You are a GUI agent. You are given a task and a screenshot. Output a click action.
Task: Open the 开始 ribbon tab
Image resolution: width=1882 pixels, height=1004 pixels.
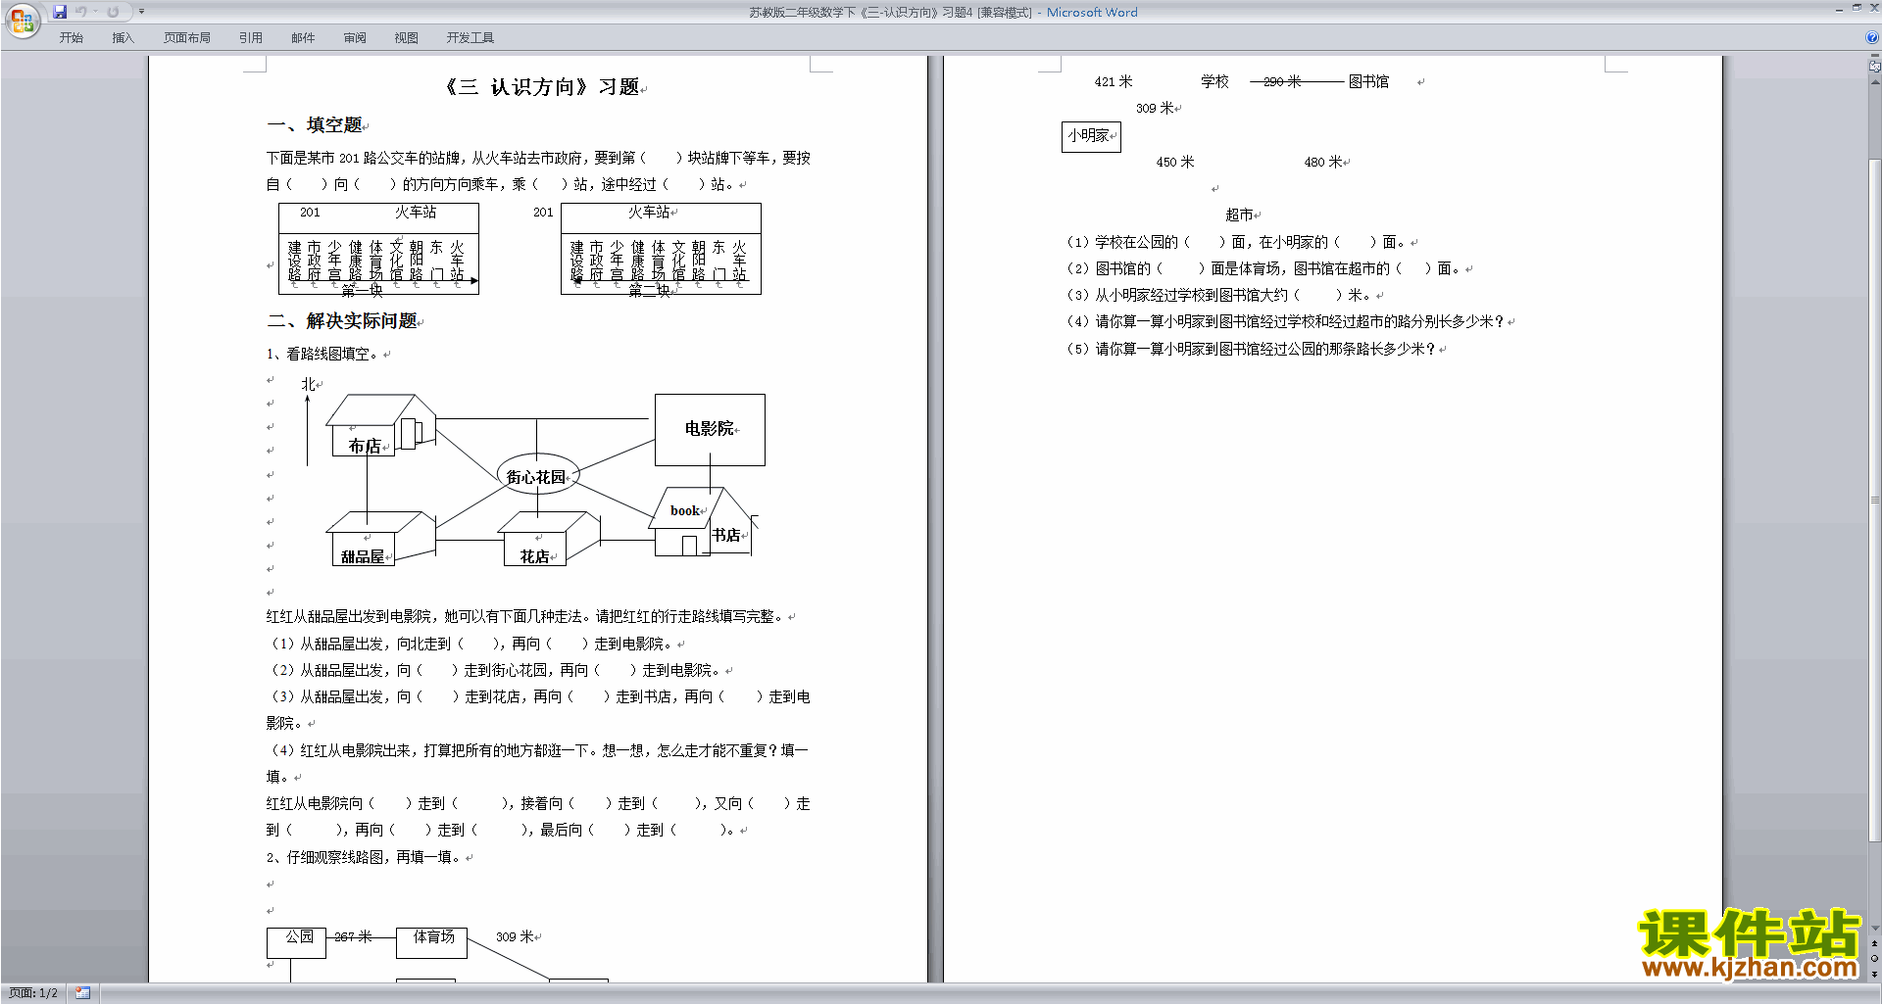tap(71, 38)
